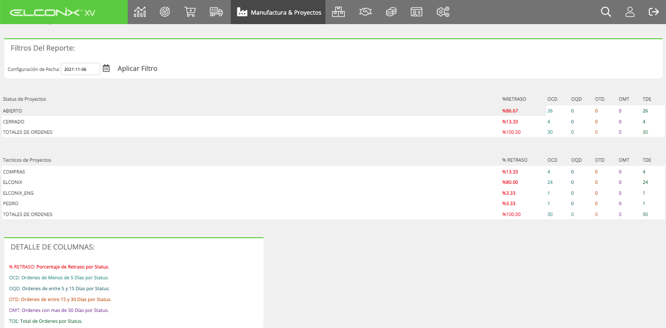666x328 pixels.
Task: Open the analytics chart icon in top navigation
Action: [x=140, y=12]
